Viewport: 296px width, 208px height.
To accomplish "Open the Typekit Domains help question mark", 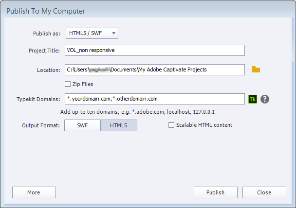I will point(265,99).
